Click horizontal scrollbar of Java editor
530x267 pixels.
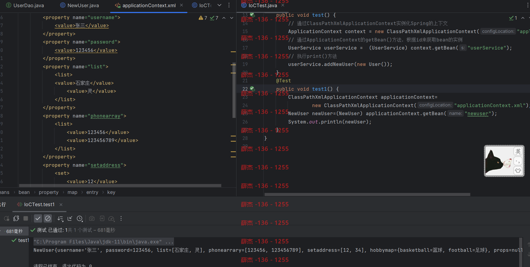click(x=367, y=195)
